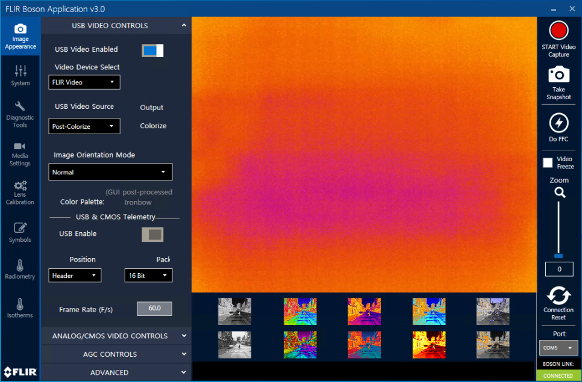Screen dimensions: 582x382
Task: Open the System sidebar section
Action: 20,76
